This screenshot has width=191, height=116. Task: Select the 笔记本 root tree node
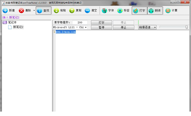(x=12, y=22)
